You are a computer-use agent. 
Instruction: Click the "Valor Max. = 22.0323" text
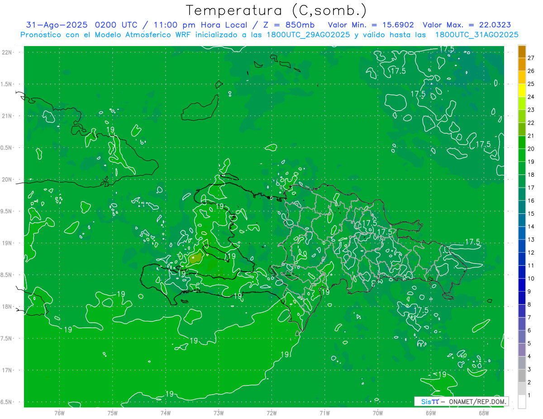tap(467, 25)
